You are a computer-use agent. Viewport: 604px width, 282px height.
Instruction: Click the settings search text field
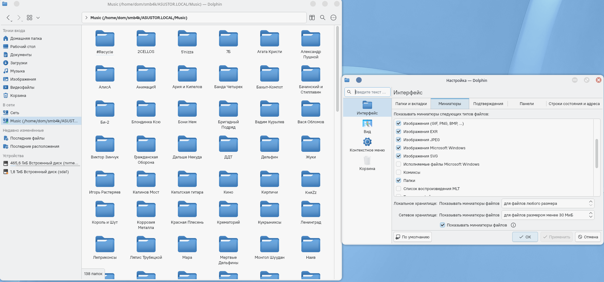[x=371, y=92]
